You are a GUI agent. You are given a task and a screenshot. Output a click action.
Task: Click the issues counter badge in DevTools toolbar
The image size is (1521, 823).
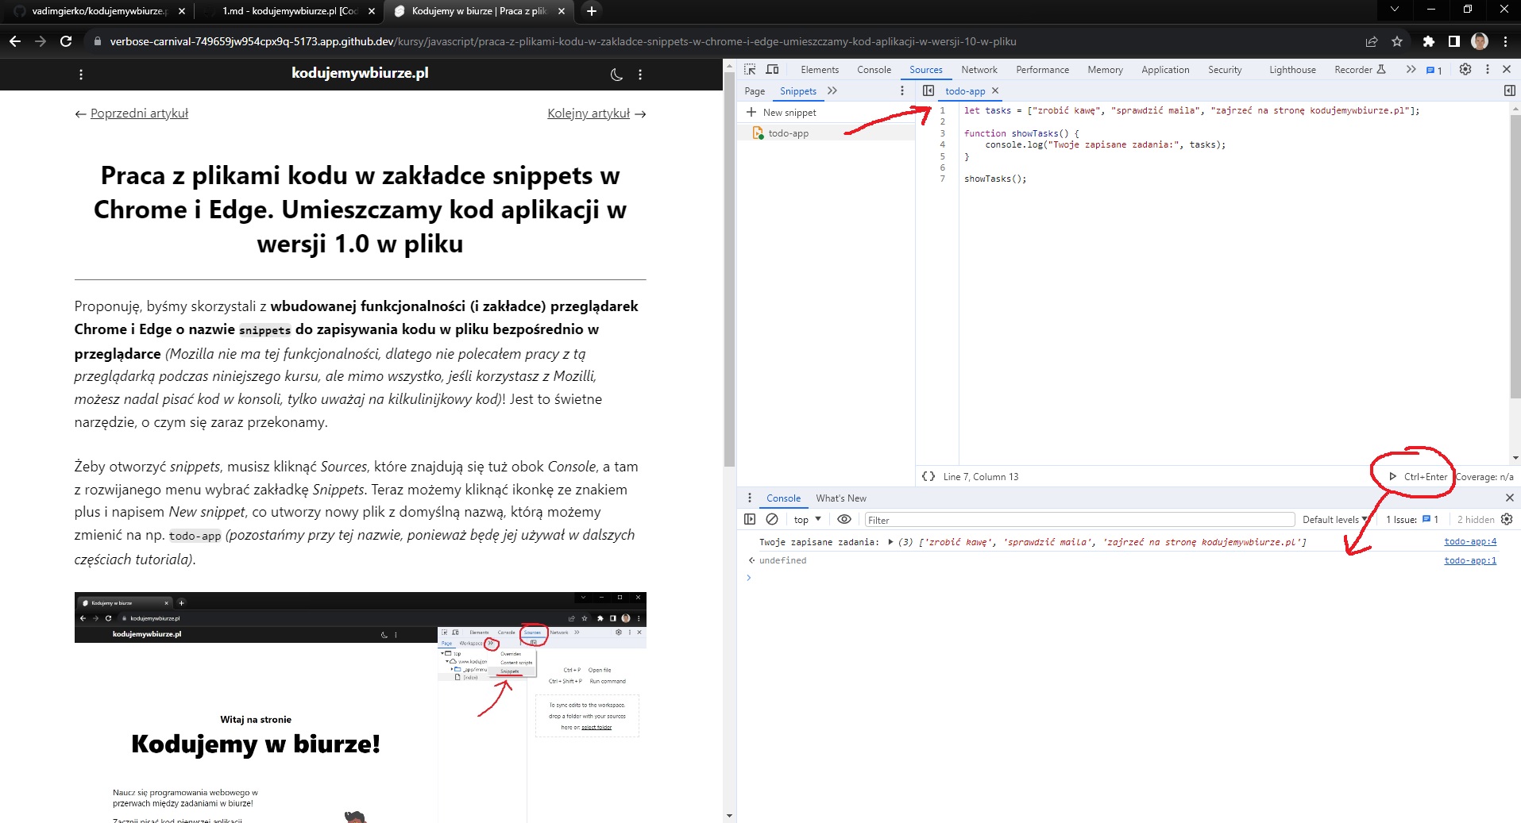pos(1434,70)
